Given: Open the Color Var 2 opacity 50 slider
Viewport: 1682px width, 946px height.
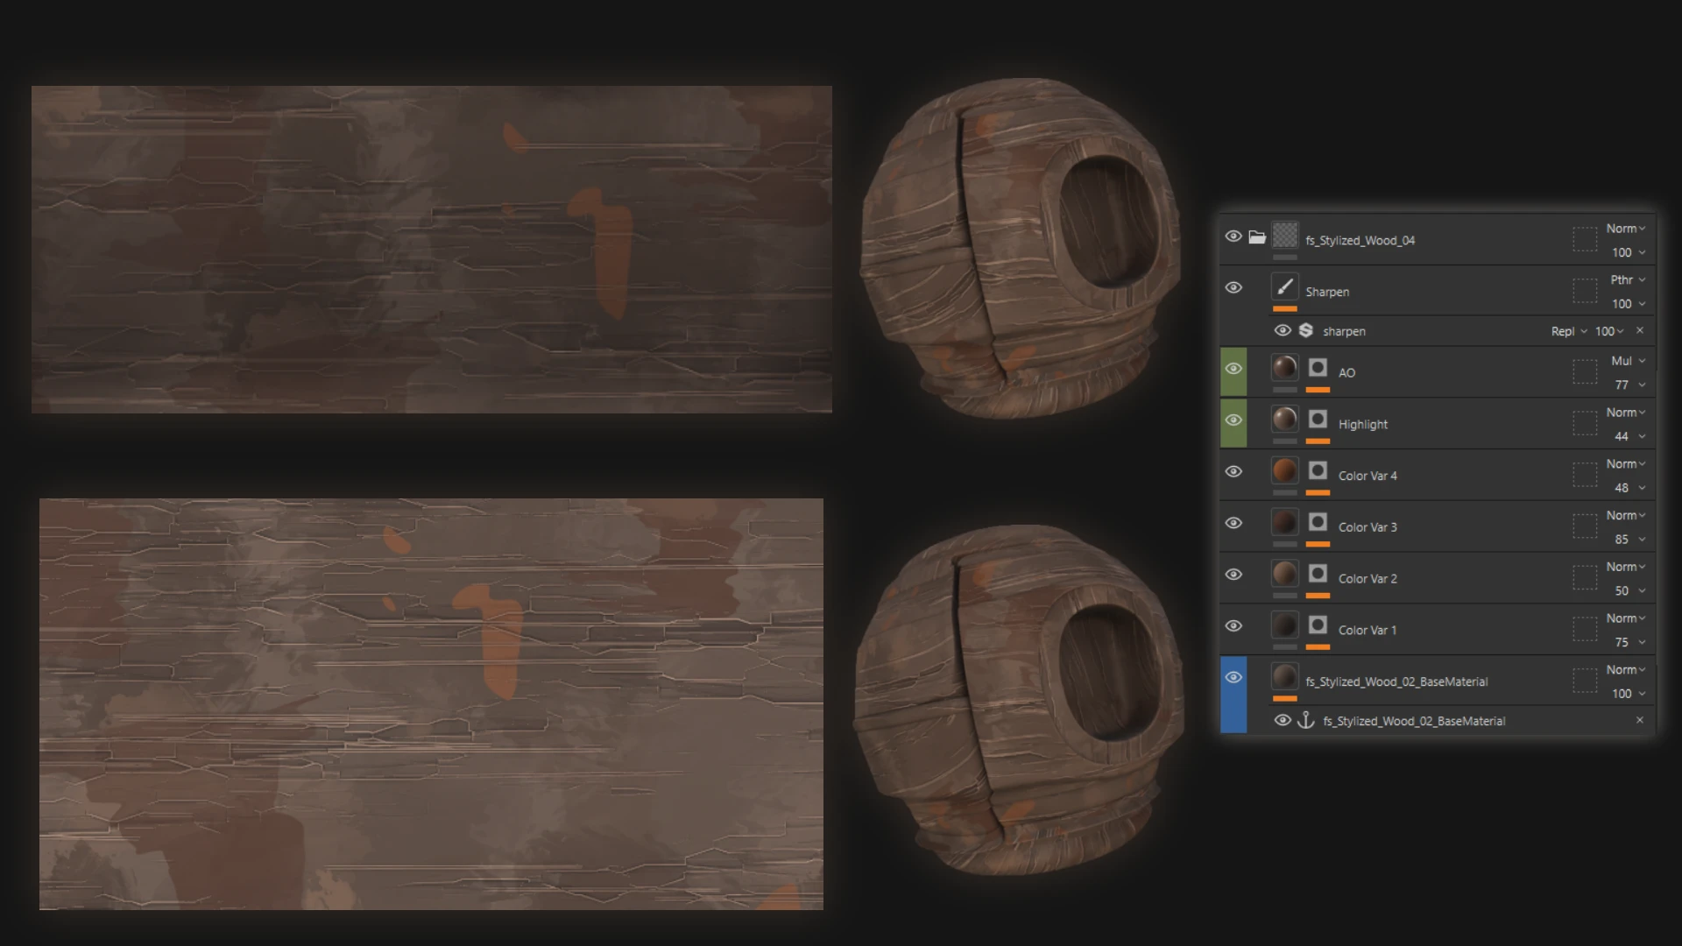Looking at the screenshot, I should point(1629,591).
